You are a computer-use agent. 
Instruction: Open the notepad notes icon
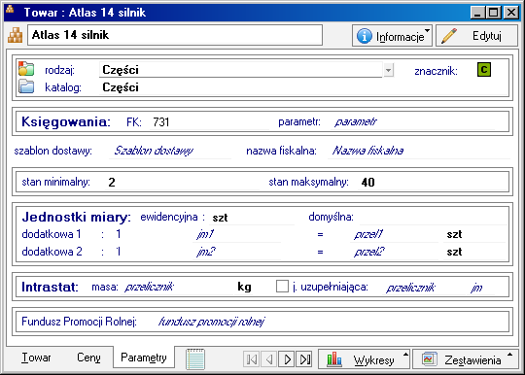(195, 358)
